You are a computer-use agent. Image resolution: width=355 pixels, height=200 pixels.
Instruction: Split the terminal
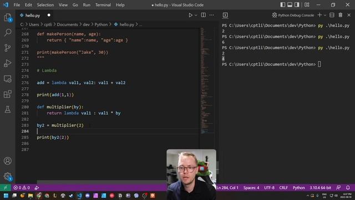[332, 15]
